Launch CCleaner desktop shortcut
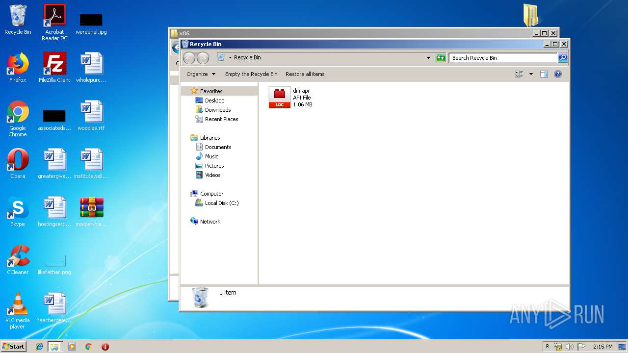This screenshot has width=628, height=353. [18, 260]
